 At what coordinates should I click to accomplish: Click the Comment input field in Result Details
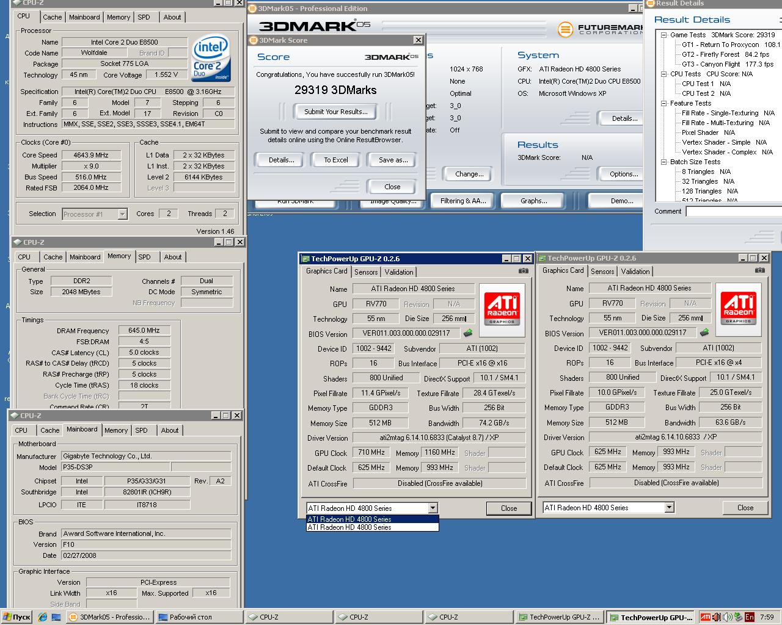pyautogui.click(x=734, y=211)
